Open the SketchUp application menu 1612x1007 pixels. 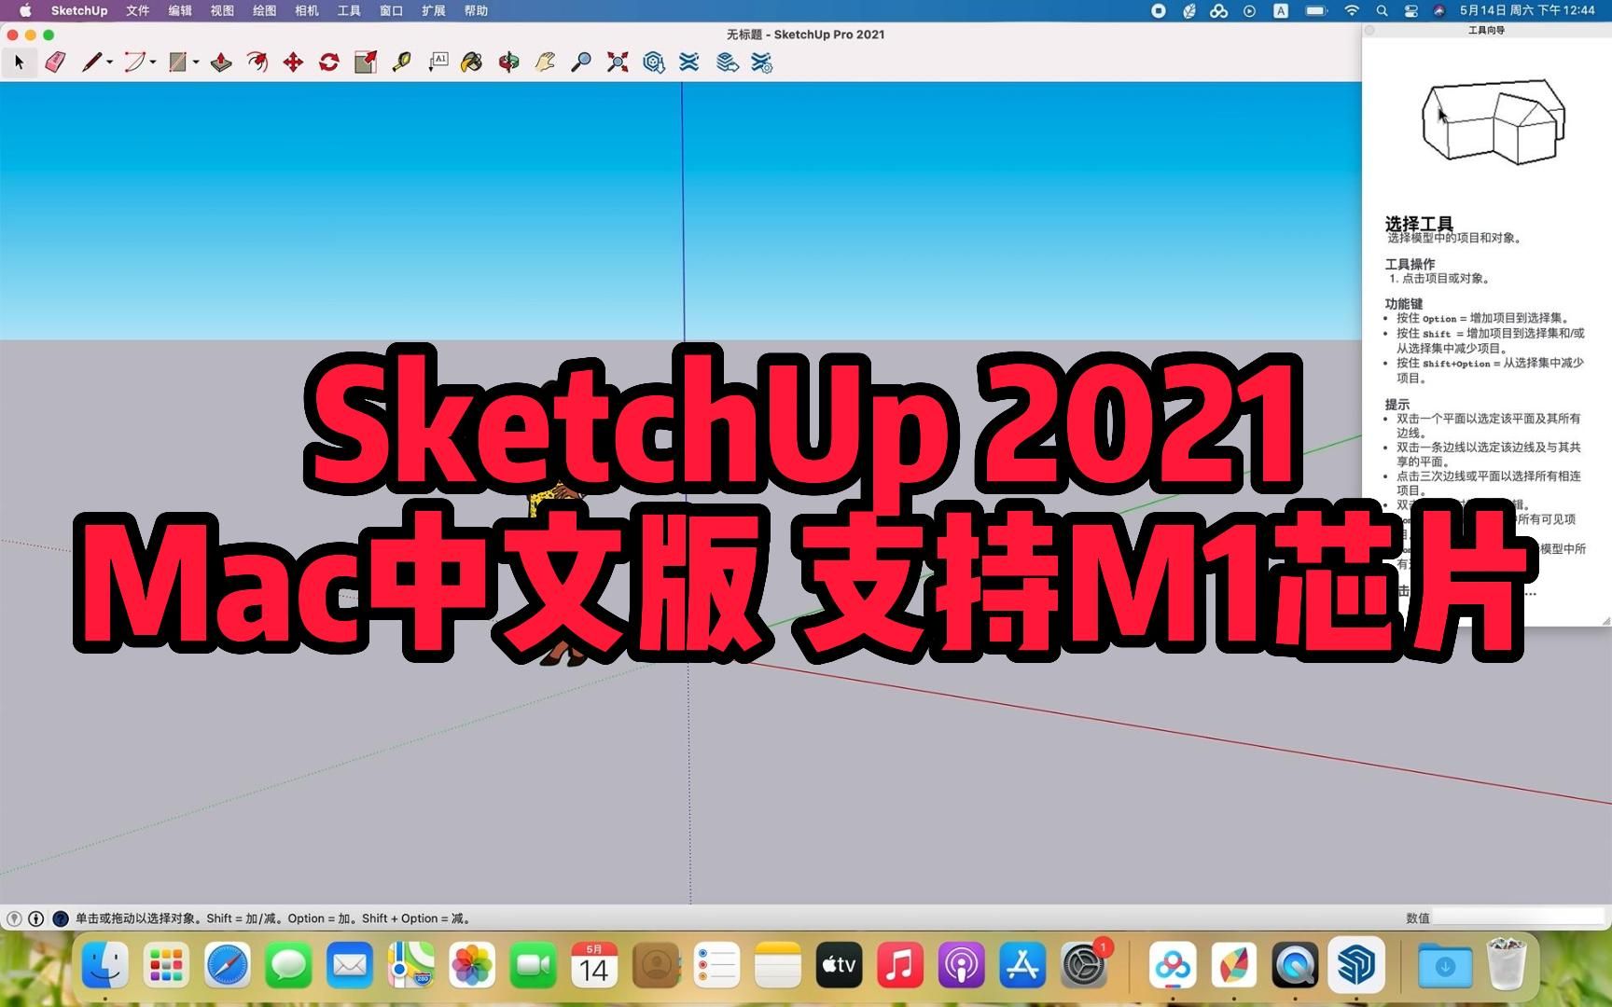(79, 10)
